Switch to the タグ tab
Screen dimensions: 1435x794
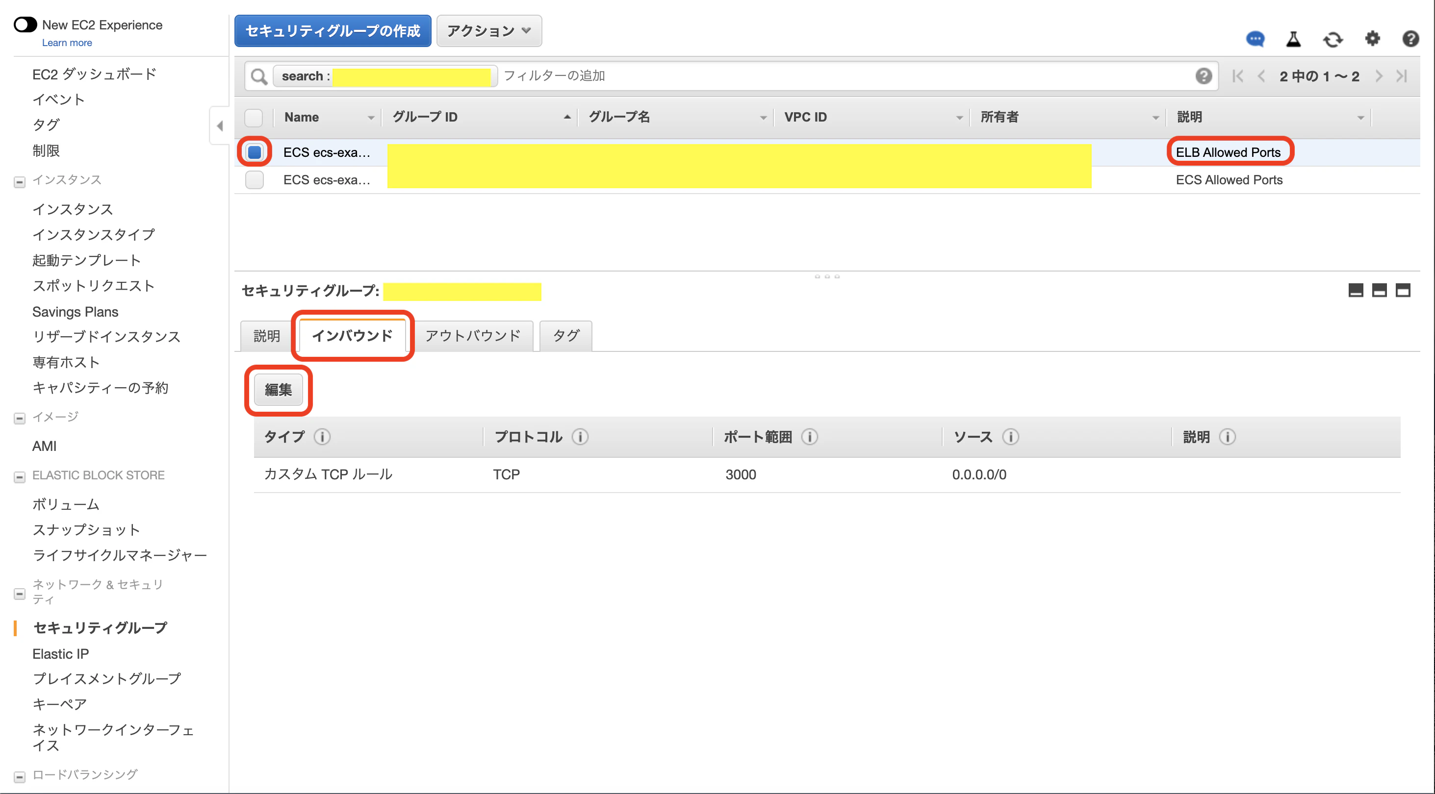tap(565, 335)
